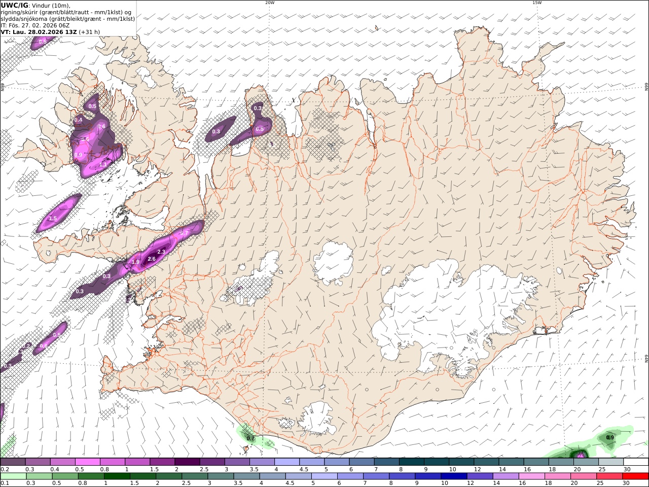Click the "15W" longitude label
Viewport: 649px width, 487px height.
click(x=536, y=3)
